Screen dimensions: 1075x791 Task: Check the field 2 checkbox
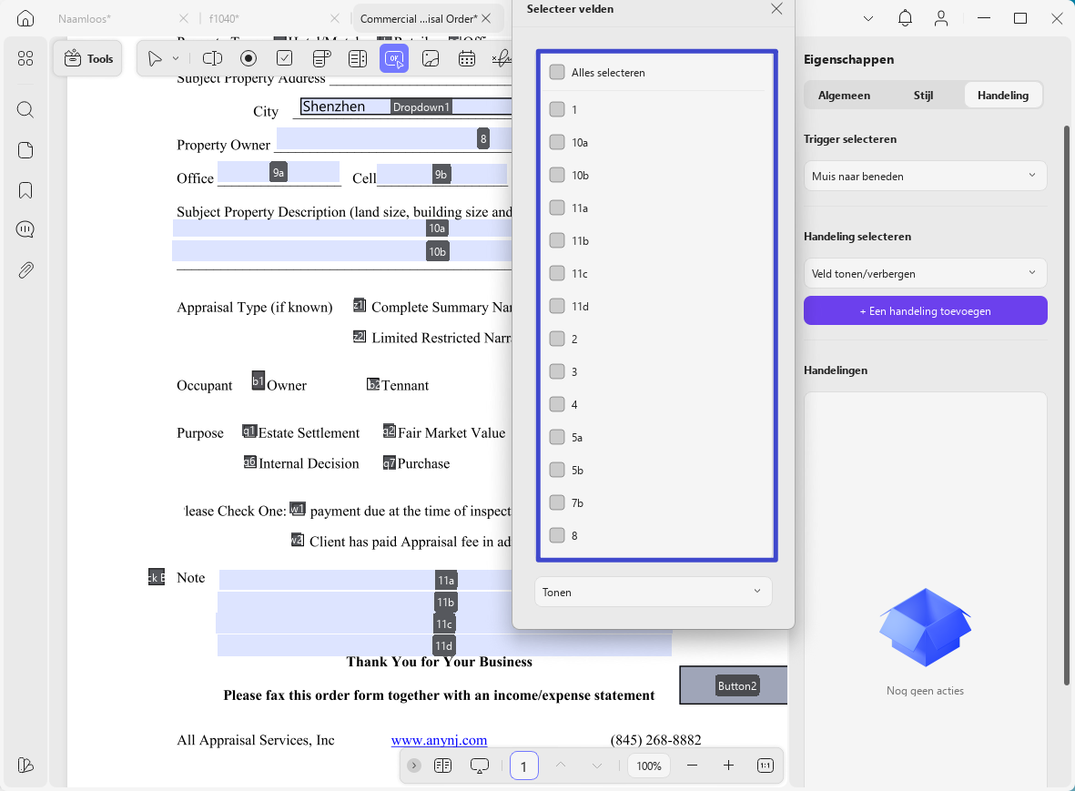point(557,339)
